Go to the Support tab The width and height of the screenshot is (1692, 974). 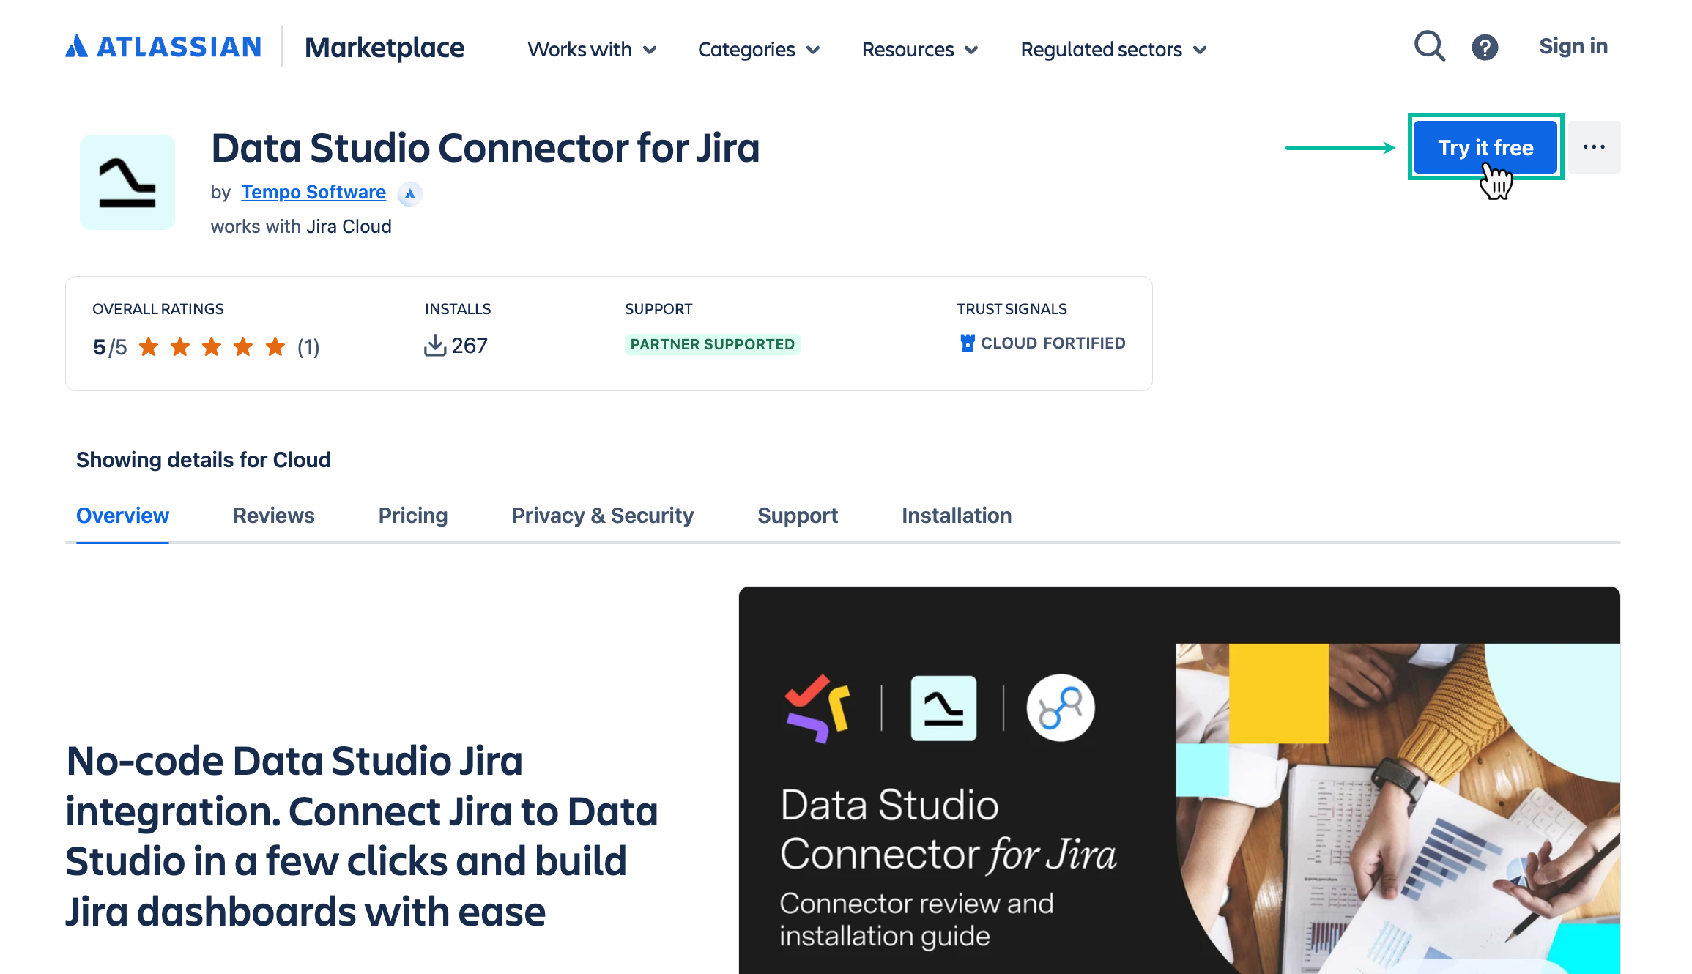797,516
